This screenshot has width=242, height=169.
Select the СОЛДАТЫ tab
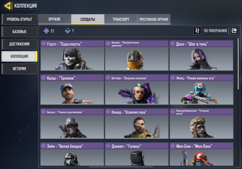pyautogui.click(x=87, y=19)
